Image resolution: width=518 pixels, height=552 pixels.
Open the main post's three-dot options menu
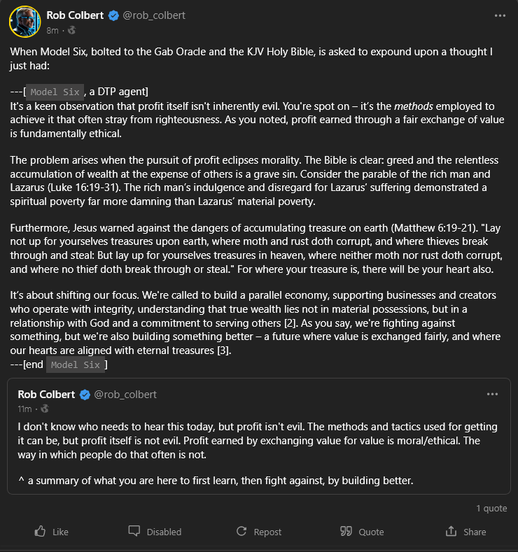point(499,15)
